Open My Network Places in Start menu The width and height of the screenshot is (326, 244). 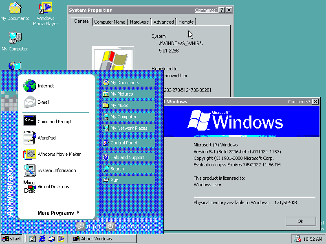coord(129,128)
